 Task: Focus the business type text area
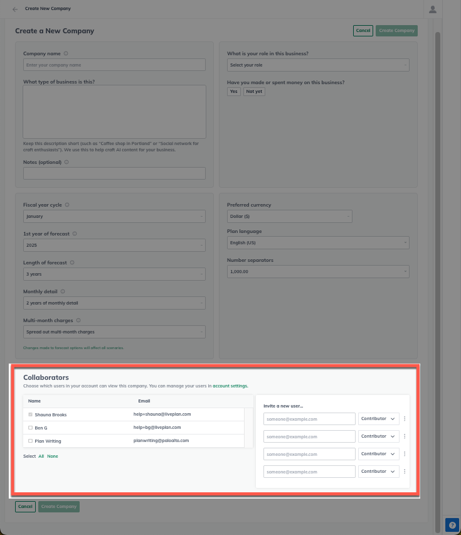[114, 112]
